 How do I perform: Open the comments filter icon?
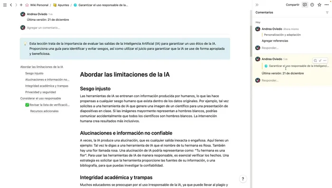click(x=327, y=12)
